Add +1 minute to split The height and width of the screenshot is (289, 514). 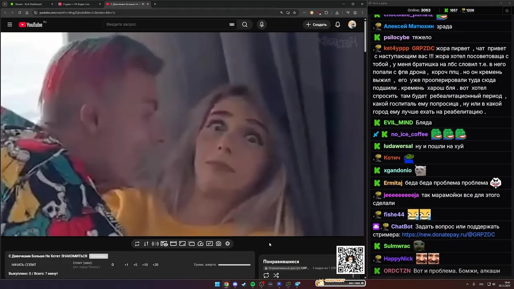click(x=126, y=265)
